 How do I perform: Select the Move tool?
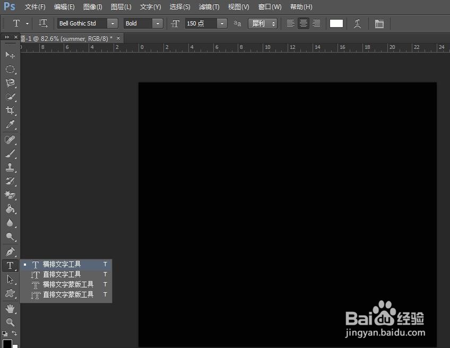[x=10, y=55]
